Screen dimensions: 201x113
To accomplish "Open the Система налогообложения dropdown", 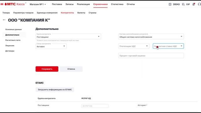I will click(x=151, y=36).
